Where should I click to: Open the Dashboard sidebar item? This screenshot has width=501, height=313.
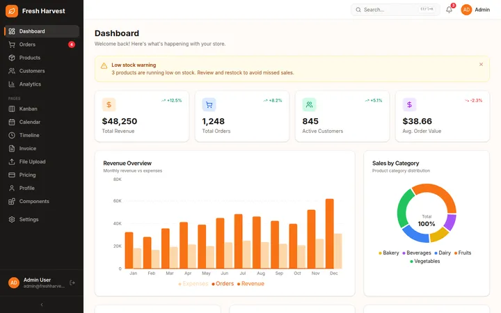42,31
